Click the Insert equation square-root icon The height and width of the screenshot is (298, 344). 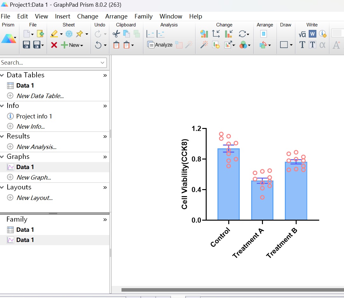tap(302, 34)
